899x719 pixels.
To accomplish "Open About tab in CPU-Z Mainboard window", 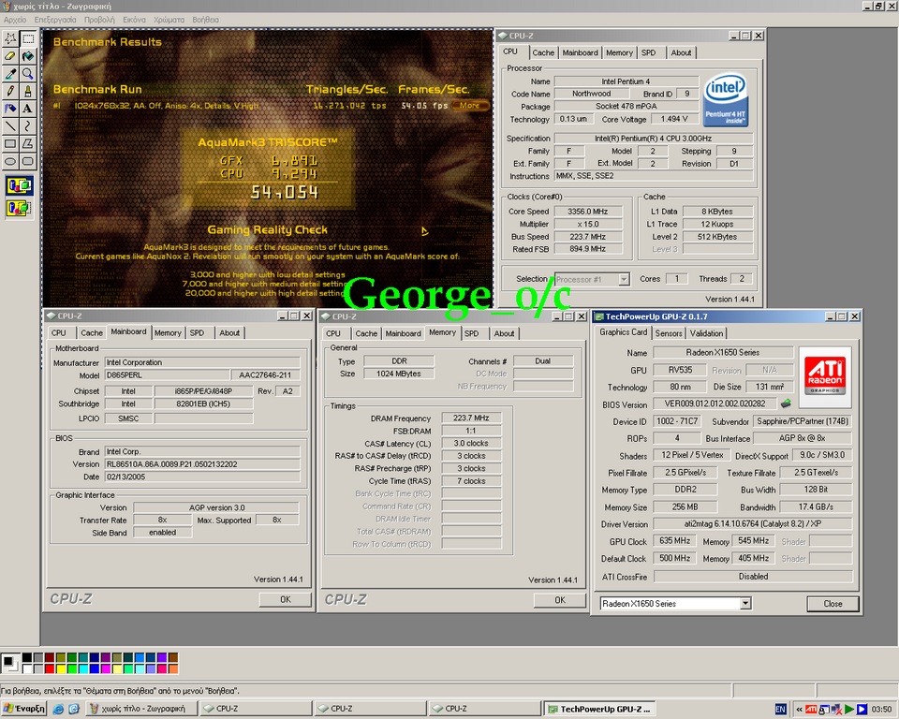I will (229, 333).
